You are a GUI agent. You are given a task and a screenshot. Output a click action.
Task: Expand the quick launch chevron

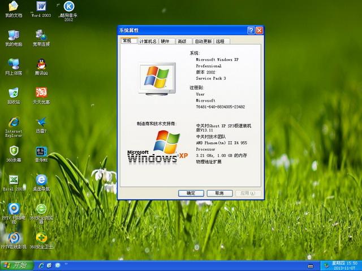point(66,264)
